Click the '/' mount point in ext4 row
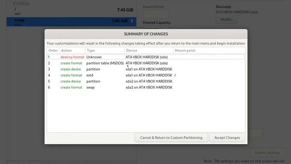The width and height of the screenshot is (291, 164). [175, 75]
